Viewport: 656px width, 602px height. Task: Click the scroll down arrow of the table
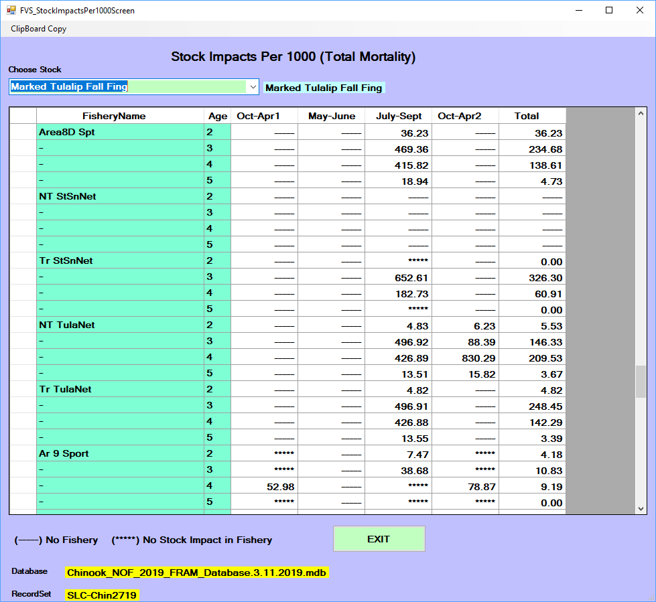click(x=641, y=509)
